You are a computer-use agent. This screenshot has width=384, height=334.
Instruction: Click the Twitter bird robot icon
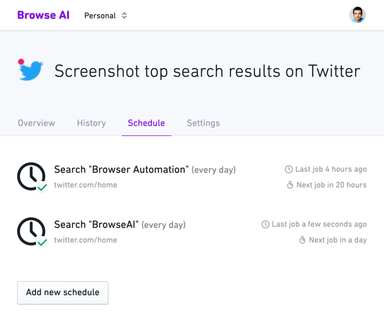coord(31,71)
